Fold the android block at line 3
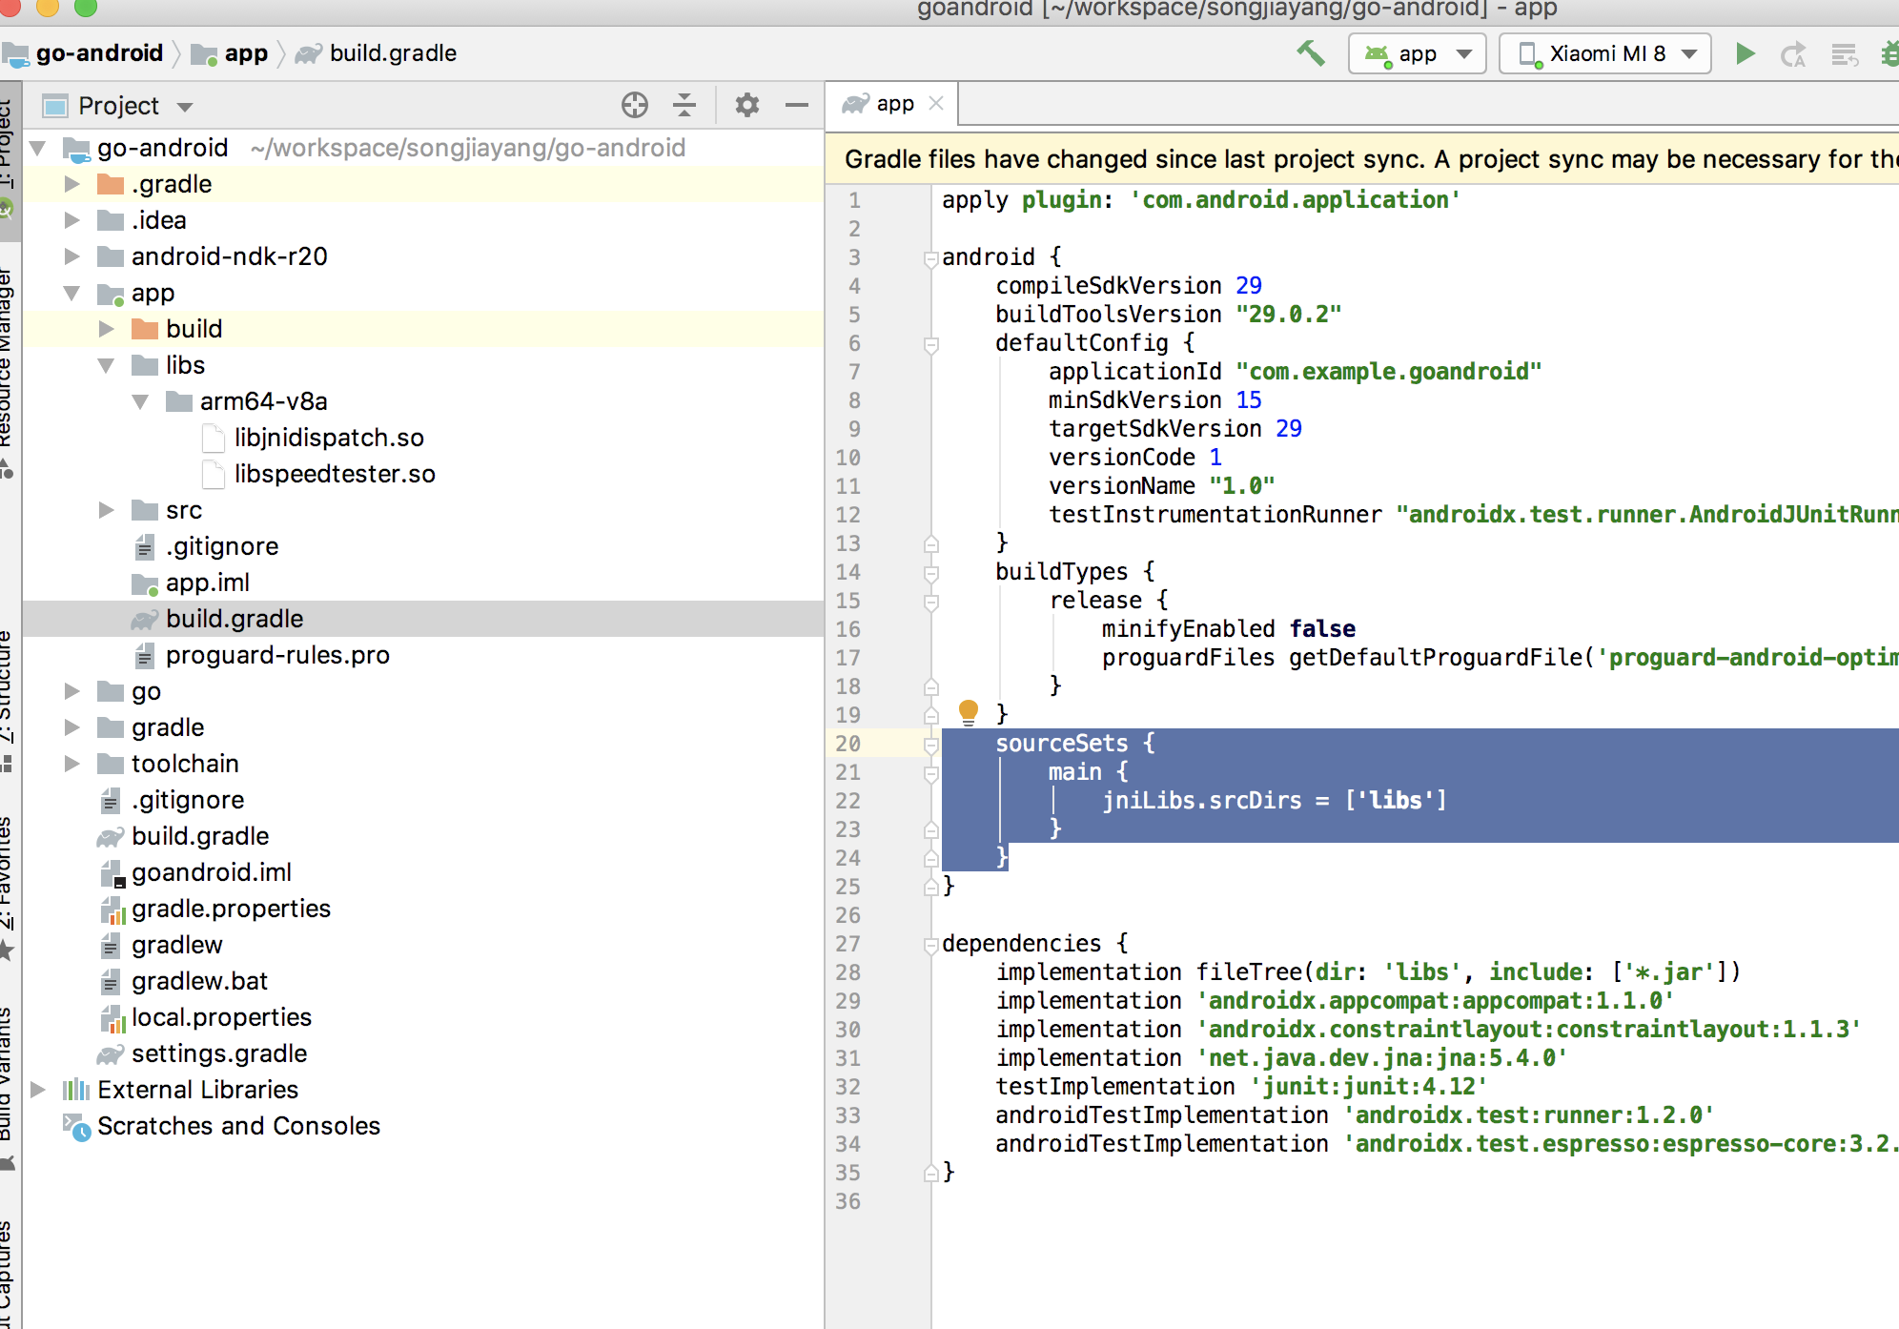The image size is (1899, 1329). click(930, 258)
